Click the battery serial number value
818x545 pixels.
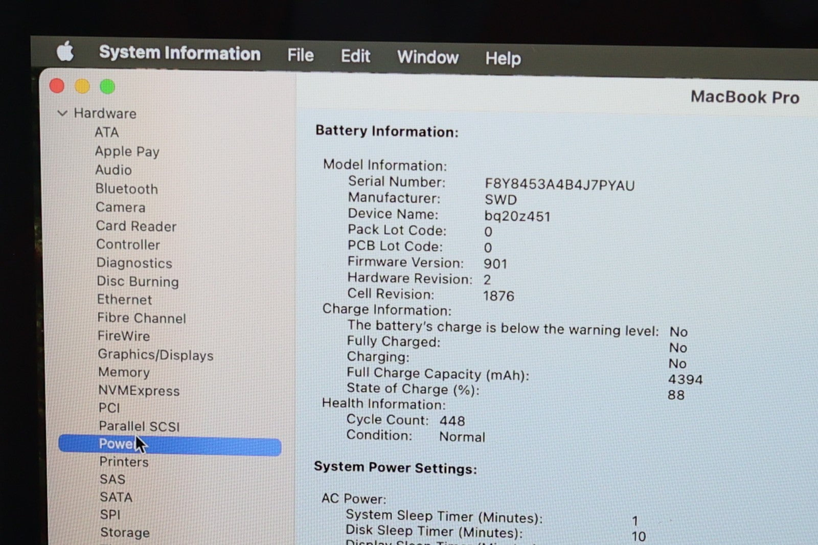click(x=559, y=185)
